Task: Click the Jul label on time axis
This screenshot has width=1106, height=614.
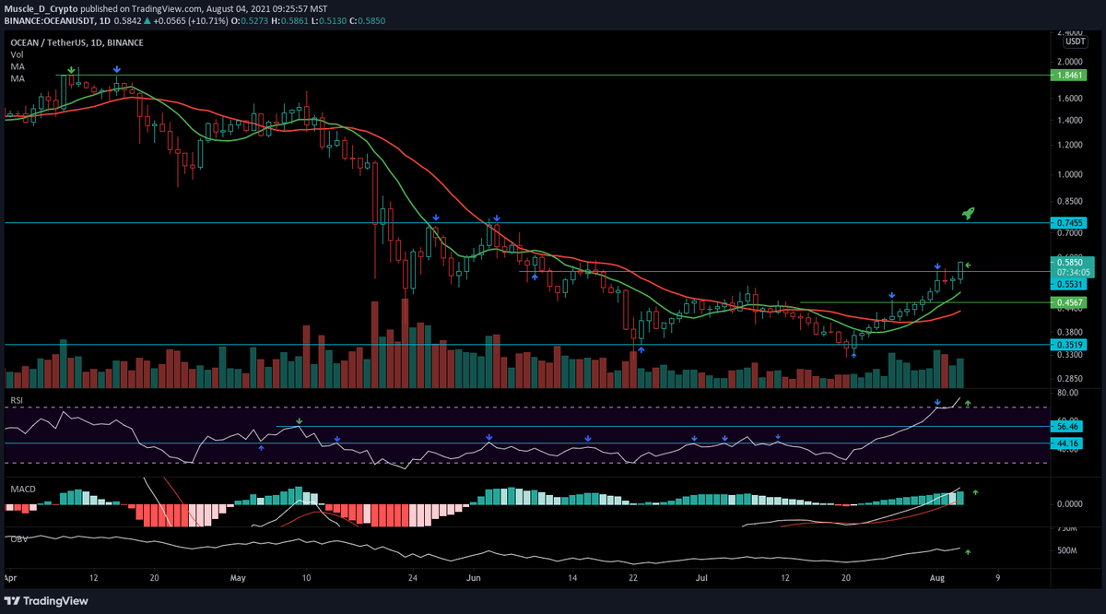Action: pos(702,578)
